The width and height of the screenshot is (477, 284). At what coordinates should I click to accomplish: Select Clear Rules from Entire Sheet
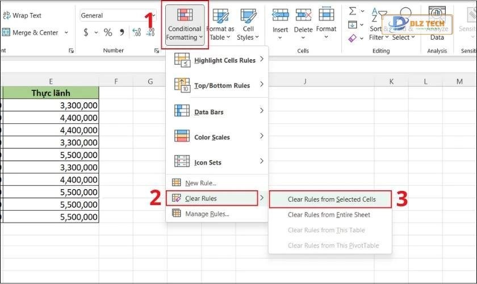329,215
